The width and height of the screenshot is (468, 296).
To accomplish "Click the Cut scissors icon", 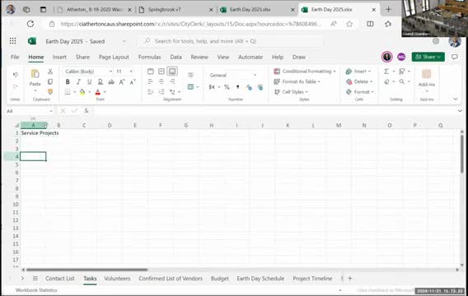I will (50, 72).
